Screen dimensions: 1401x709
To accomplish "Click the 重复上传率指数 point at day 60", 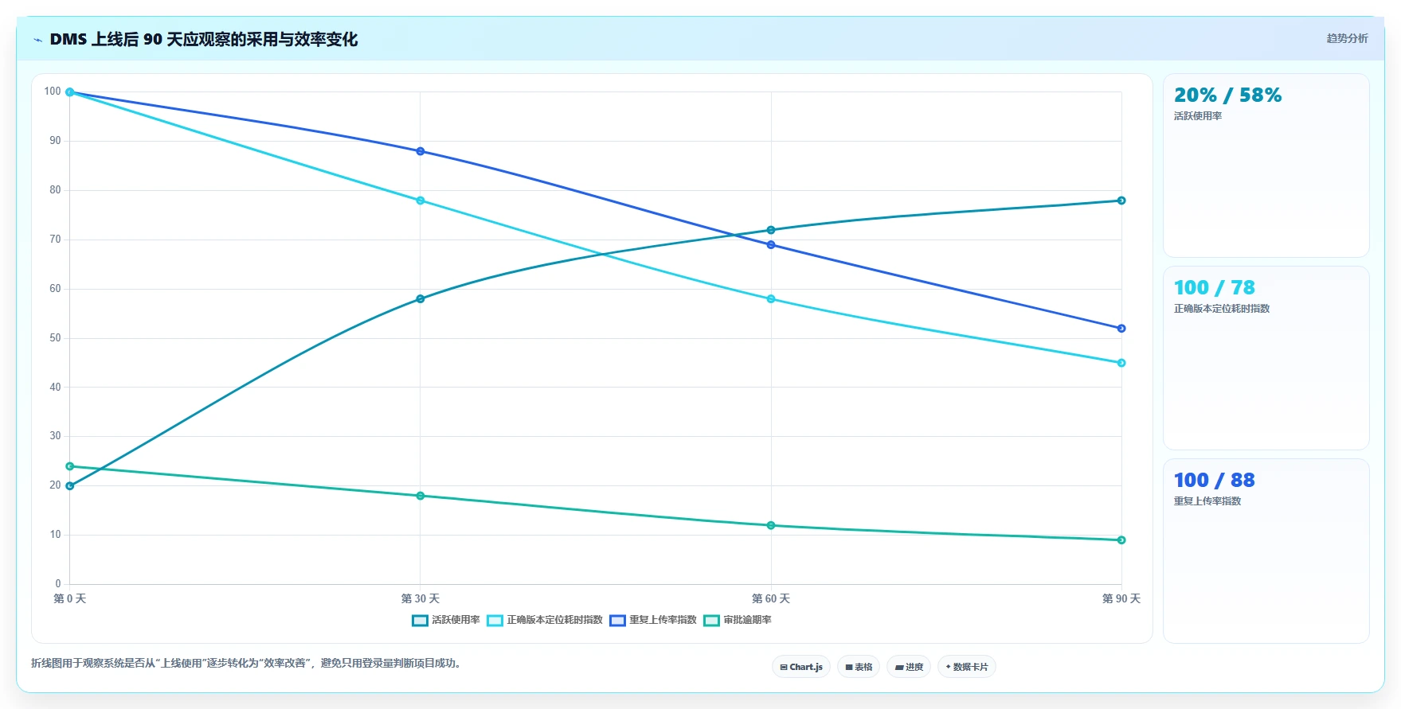I will [771, 245].
